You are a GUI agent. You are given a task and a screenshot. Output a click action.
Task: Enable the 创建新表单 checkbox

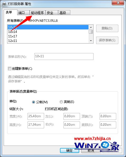pos(10,69)
